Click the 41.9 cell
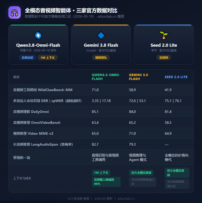The width and height of the screenshot is (202, 203). click(168, 90)
